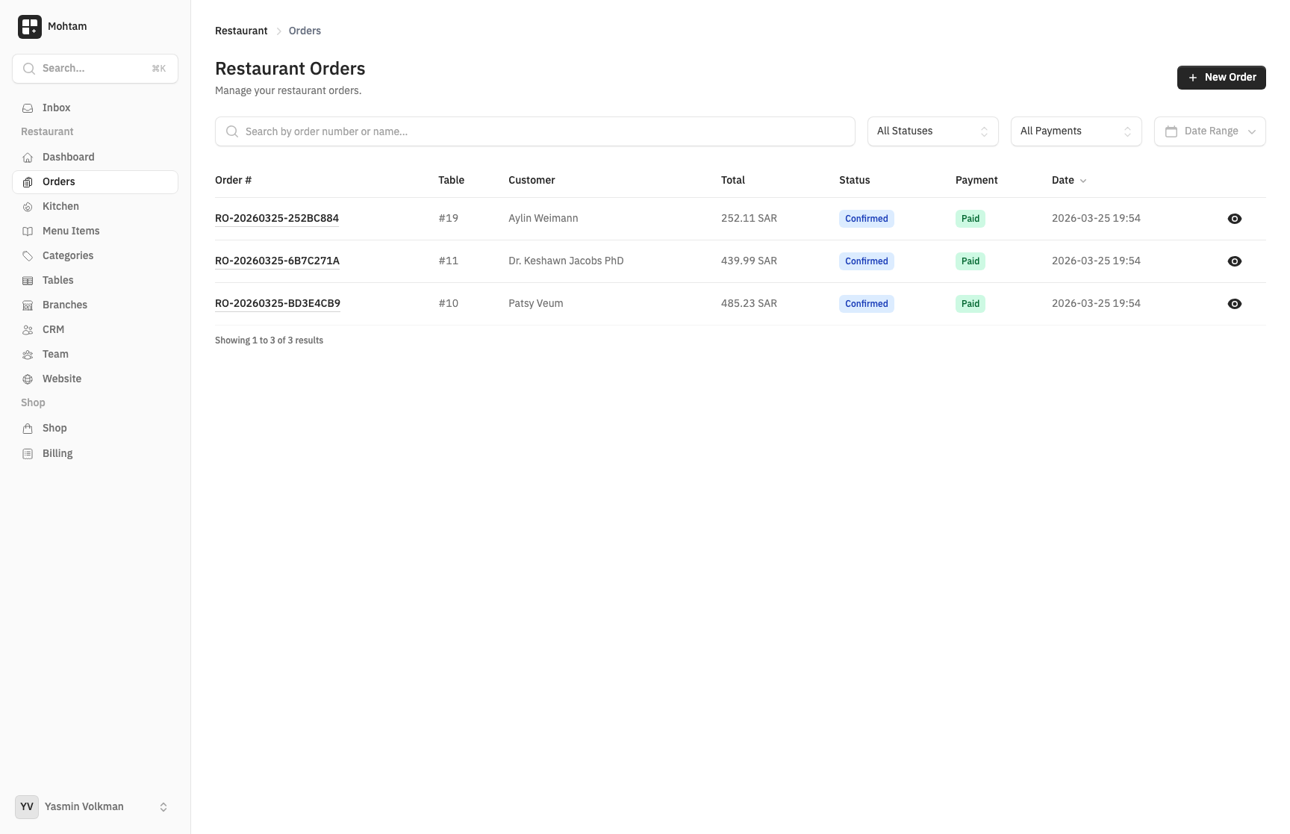Navigate to Billing in sidebar

(57, 453)
